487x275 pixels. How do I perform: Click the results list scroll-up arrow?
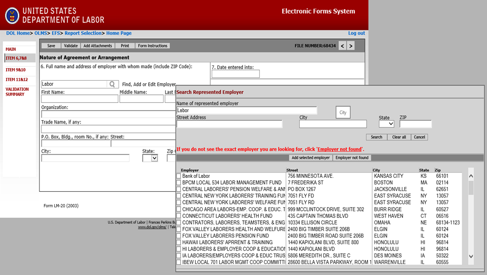point(471,176)
